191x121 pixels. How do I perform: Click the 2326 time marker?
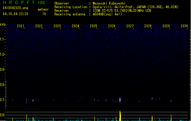112,26
